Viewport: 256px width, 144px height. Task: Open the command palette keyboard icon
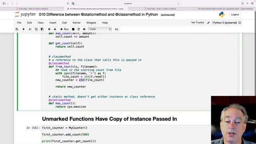point(116,29)
